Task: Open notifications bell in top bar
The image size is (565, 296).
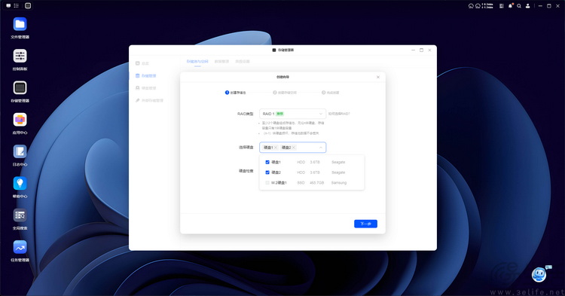Action: click(x=510, y=6)
